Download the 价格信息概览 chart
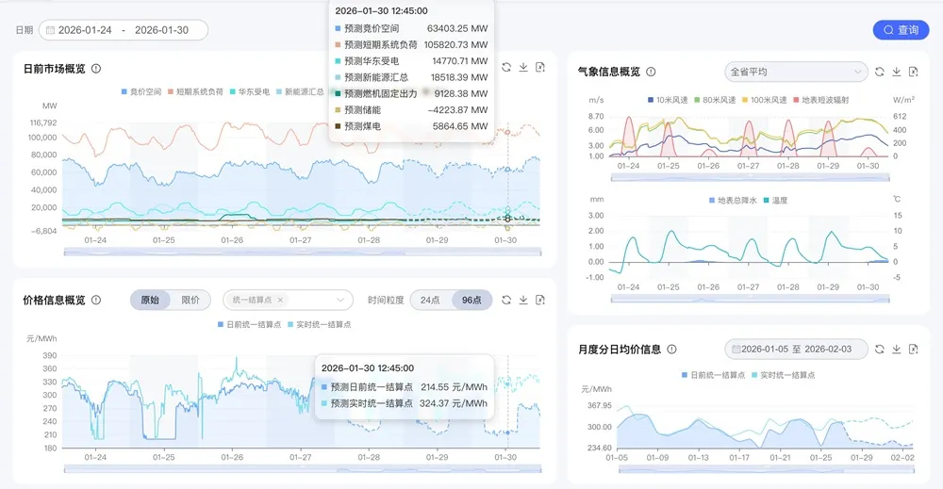This screenshot has height=489, width=943. (x=523, y=300)
